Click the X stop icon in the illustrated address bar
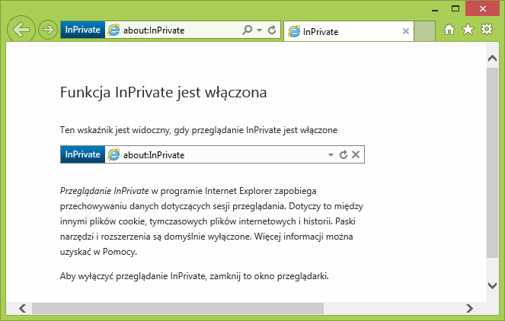 coord(356,154)
